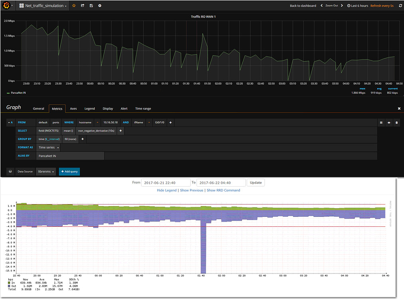This screenshot has width=404, height=299.
Task: Click the Show RRD Command link
Action: click(224, 190)
